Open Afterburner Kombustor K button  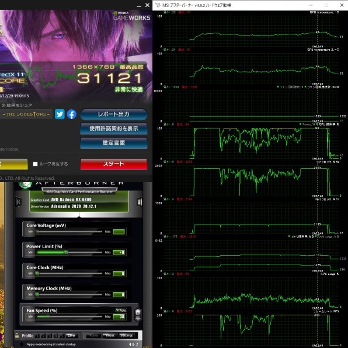(x=19, y=202)
